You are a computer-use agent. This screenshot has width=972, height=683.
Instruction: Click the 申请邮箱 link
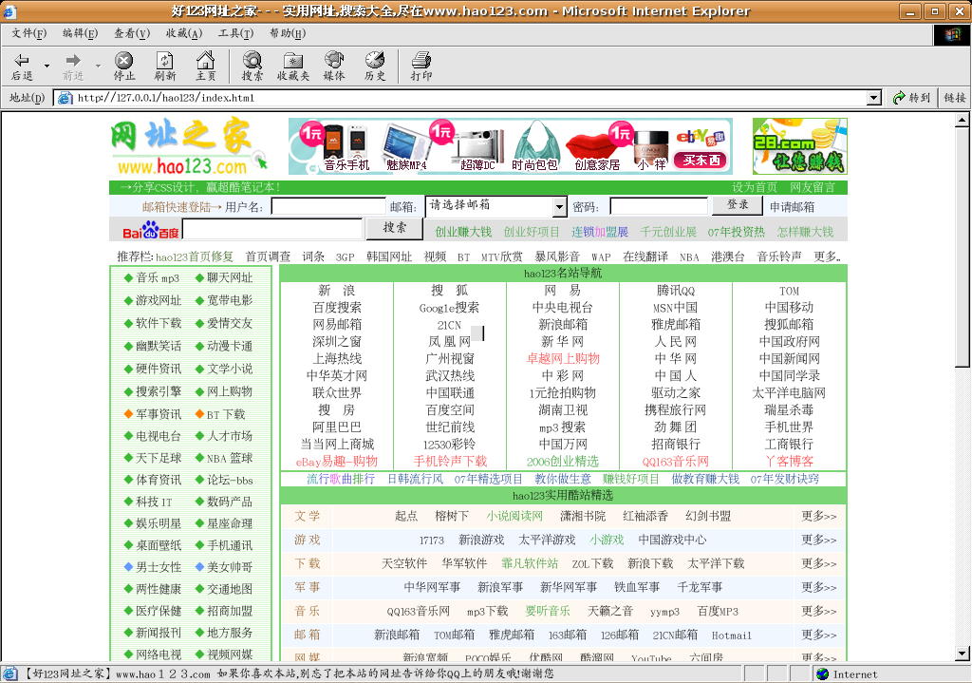click(x=793, y=207)
